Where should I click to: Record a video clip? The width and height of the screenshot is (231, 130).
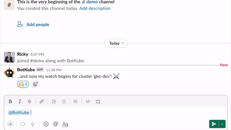click(23, 124)
